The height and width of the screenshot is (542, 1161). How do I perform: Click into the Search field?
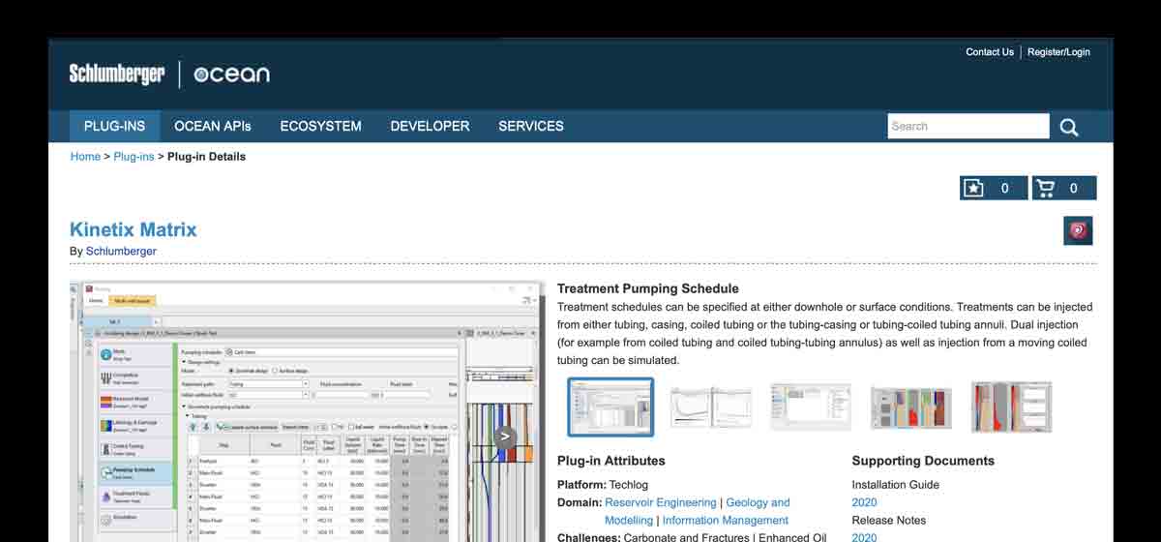pos(968,126)
